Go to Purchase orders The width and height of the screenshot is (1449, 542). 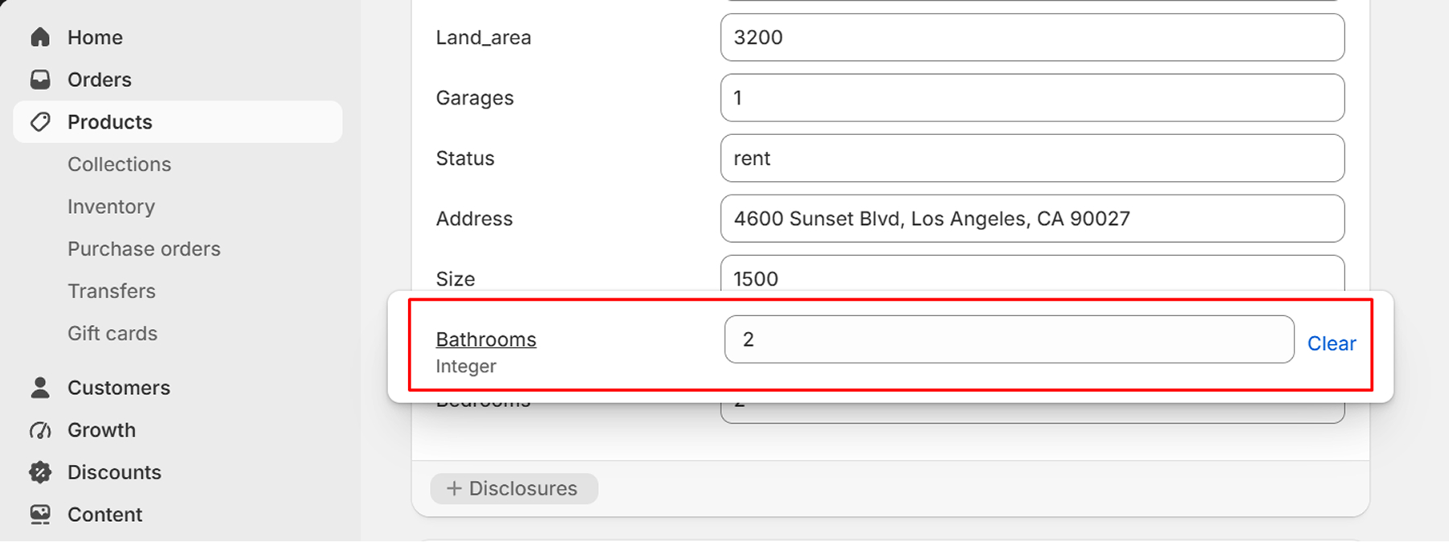pos(144,248)
